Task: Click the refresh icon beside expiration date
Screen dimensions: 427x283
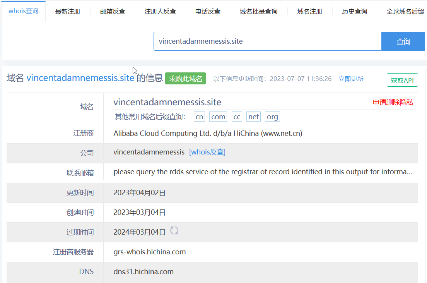Action: [174, 231]
